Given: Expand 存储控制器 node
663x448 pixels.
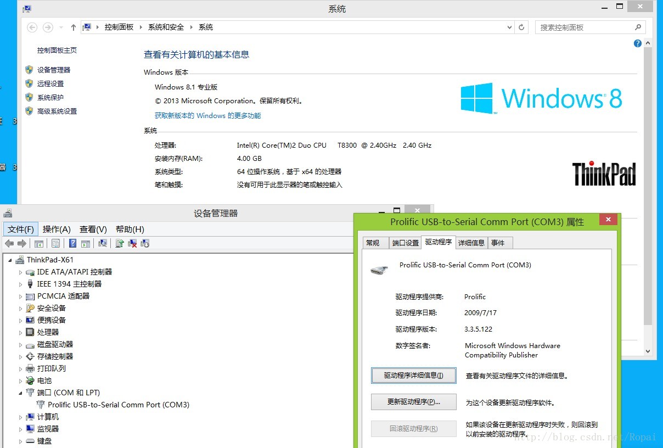Looking at the screenshot, I should click(x=21, y=356).
